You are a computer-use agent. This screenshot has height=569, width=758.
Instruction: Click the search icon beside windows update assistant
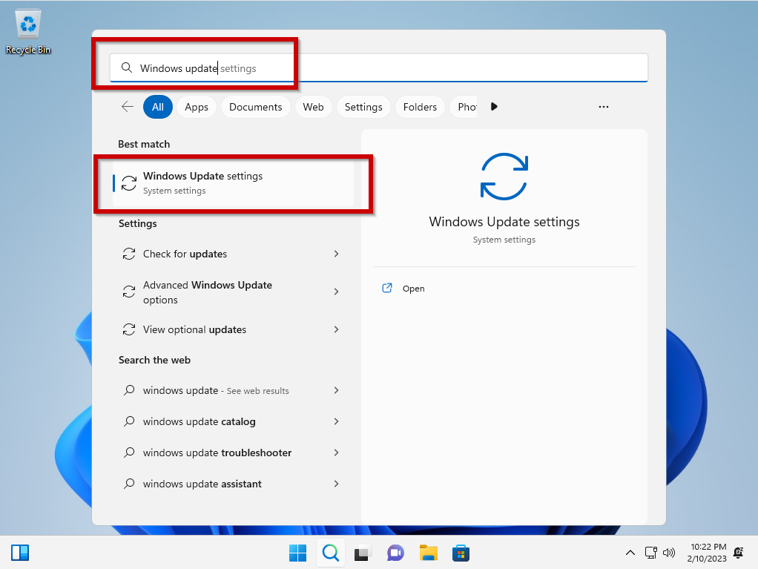pos(129,484)
